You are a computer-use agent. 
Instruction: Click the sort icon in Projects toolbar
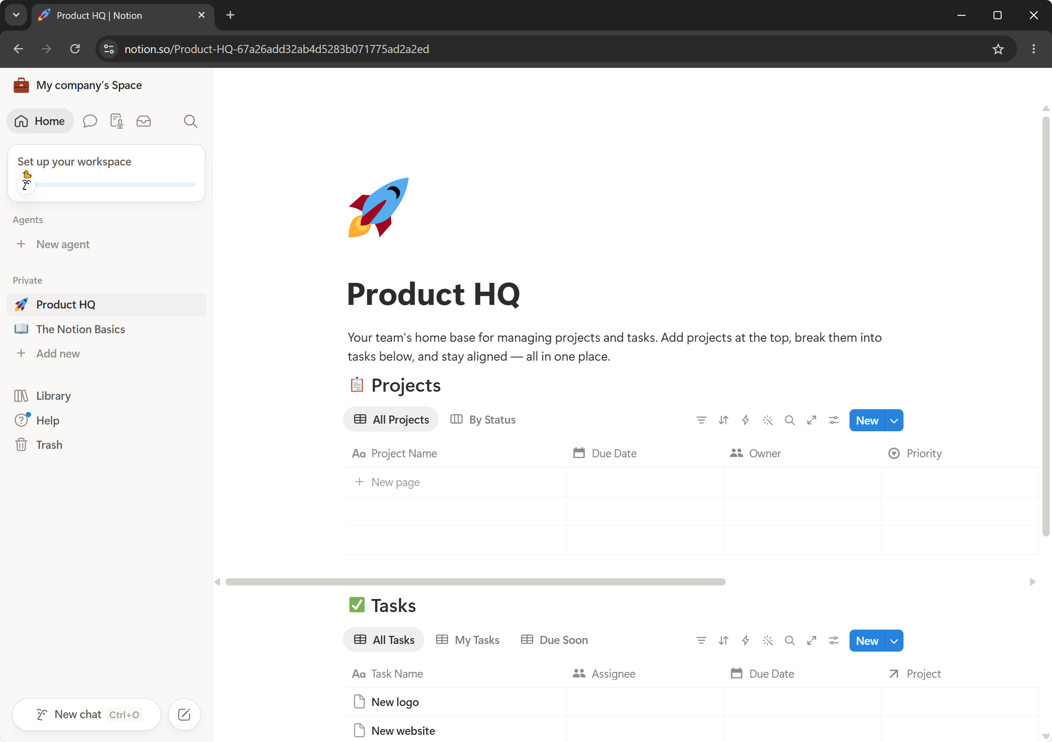[x=724, y=420]
